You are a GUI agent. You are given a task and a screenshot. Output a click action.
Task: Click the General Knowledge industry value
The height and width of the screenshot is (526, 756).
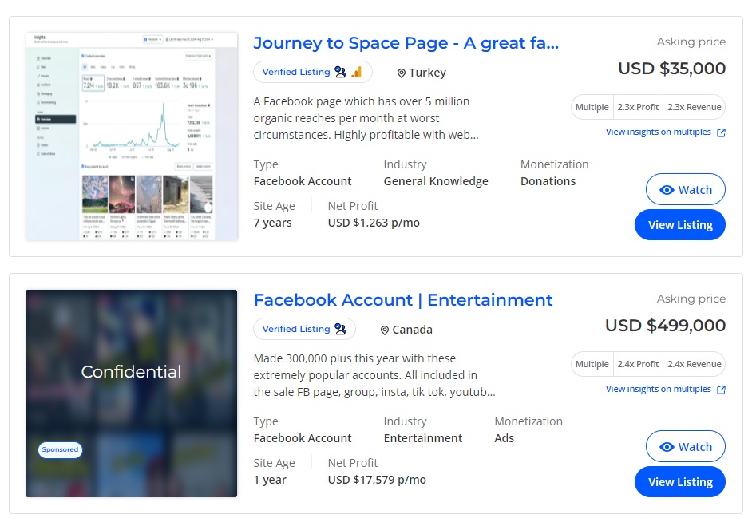pos(436,181)
